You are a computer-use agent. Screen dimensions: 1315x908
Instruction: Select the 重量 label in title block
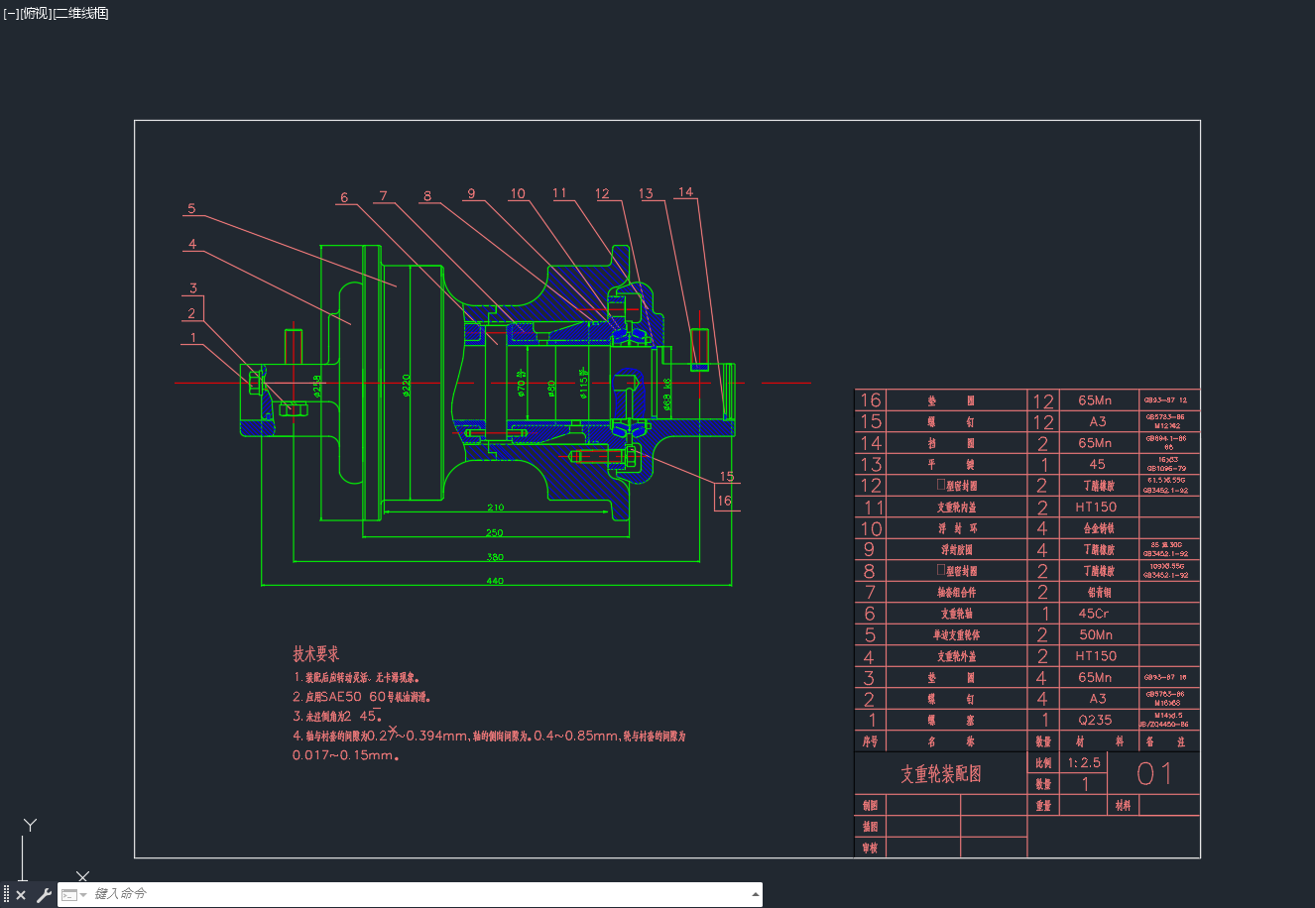click(x=1043, y=806)
